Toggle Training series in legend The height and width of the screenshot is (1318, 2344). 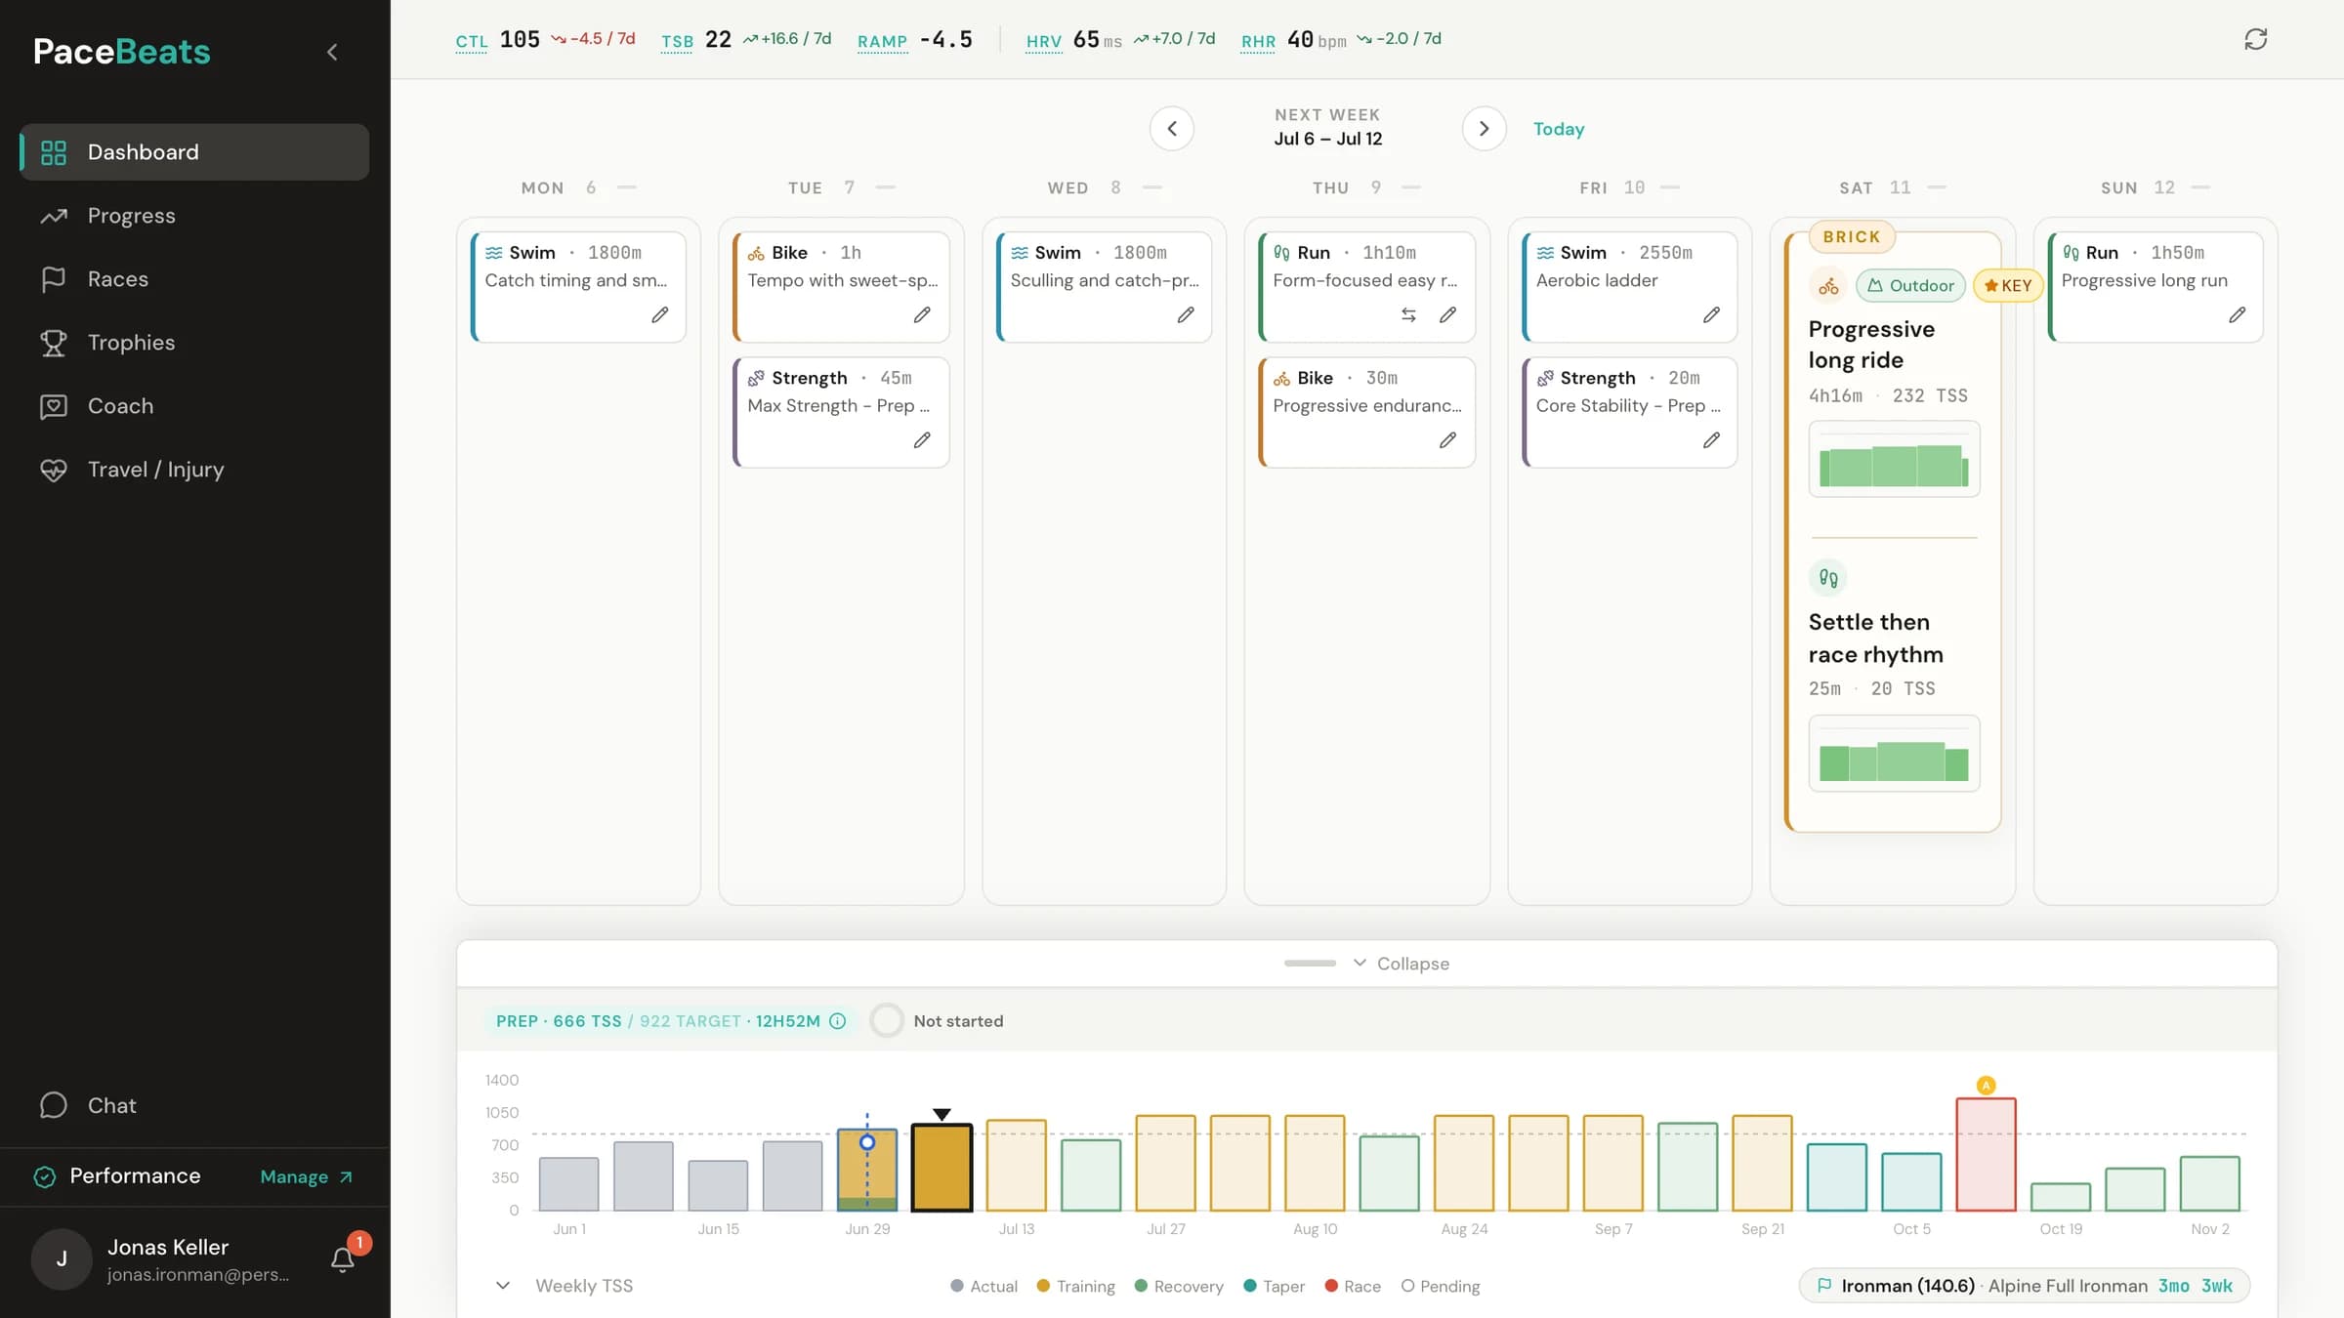click(1075, 1286)
